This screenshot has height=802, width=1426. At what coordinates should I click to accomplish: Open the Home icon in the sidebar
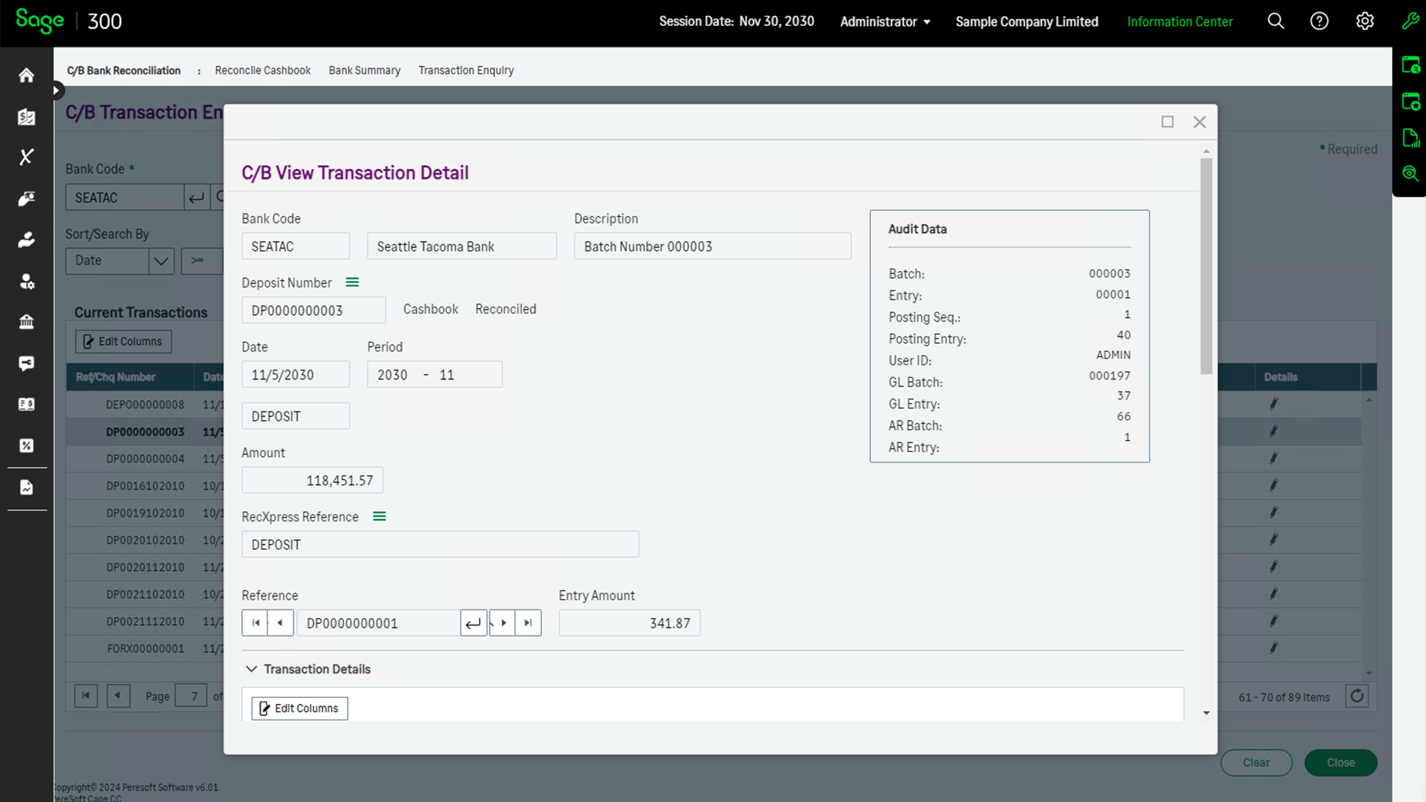(26, 74)
